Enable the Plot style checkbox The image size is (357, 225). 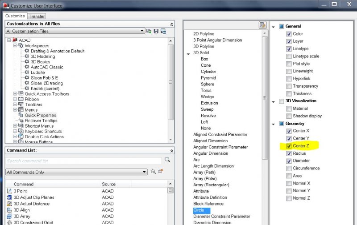point(289,64)
